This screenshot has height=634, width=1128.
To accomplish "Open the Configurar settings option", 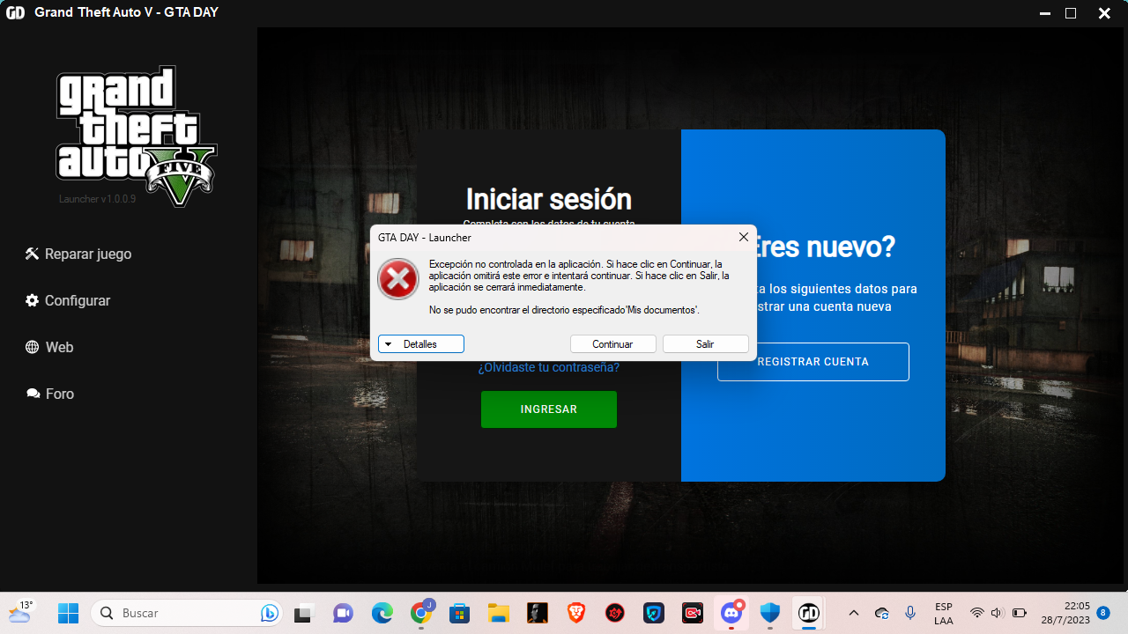I will pos(68,300).
